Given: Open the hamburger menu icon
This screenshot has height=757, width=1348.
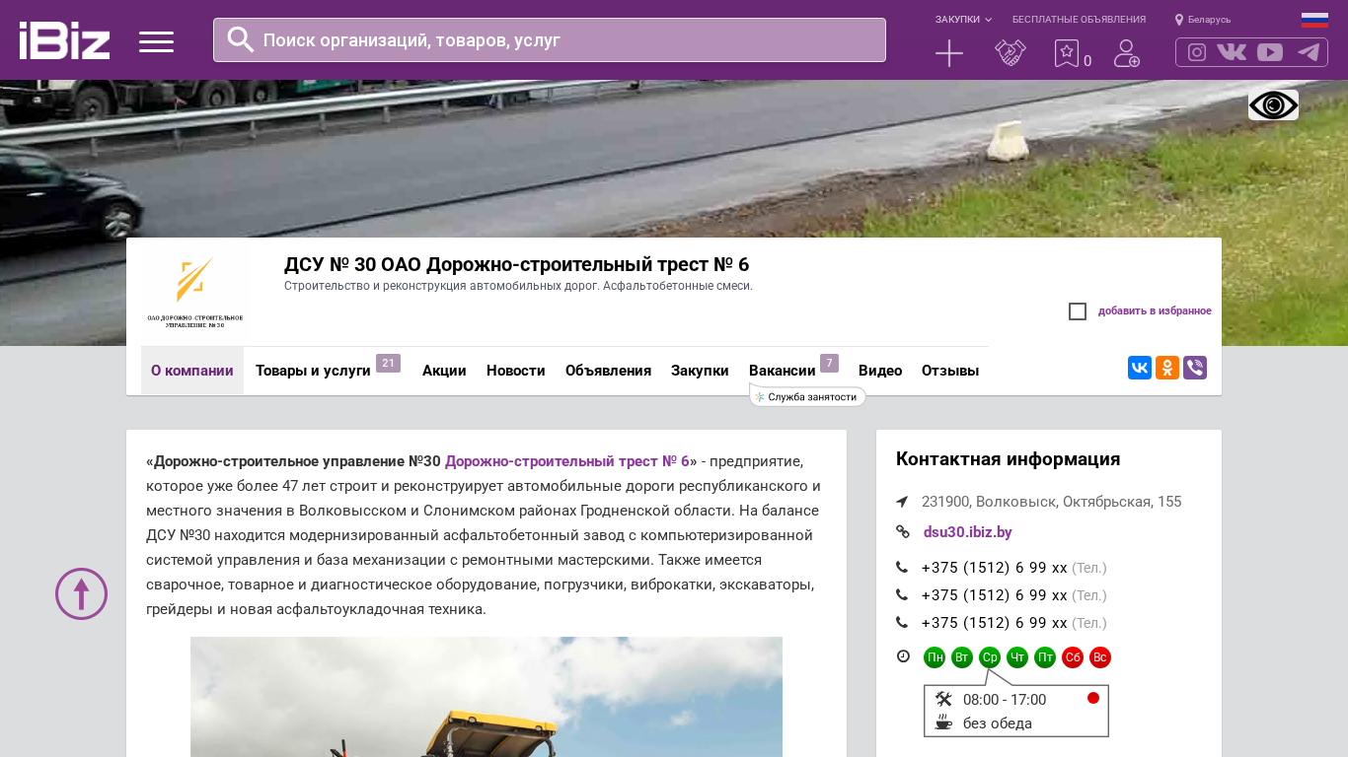Looking at the screenshot, I should click(x=156, y=41).
